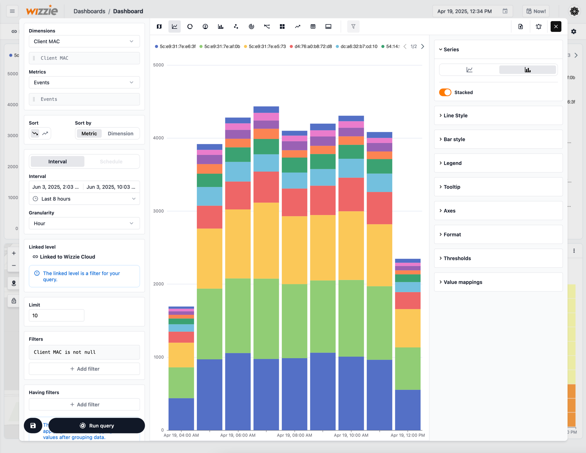Click the Limit input field

click(x=57, y=316)
